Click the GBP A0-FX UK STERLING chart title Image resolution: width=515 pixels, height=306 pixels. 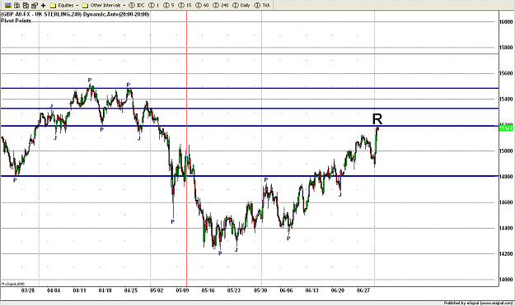[x=75, y=15]
